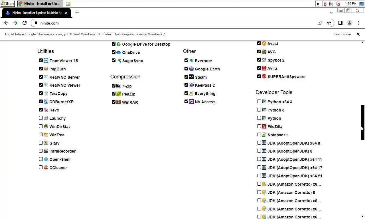
Task: Click the Revo uninstaller icon
Action: (46, 110)
